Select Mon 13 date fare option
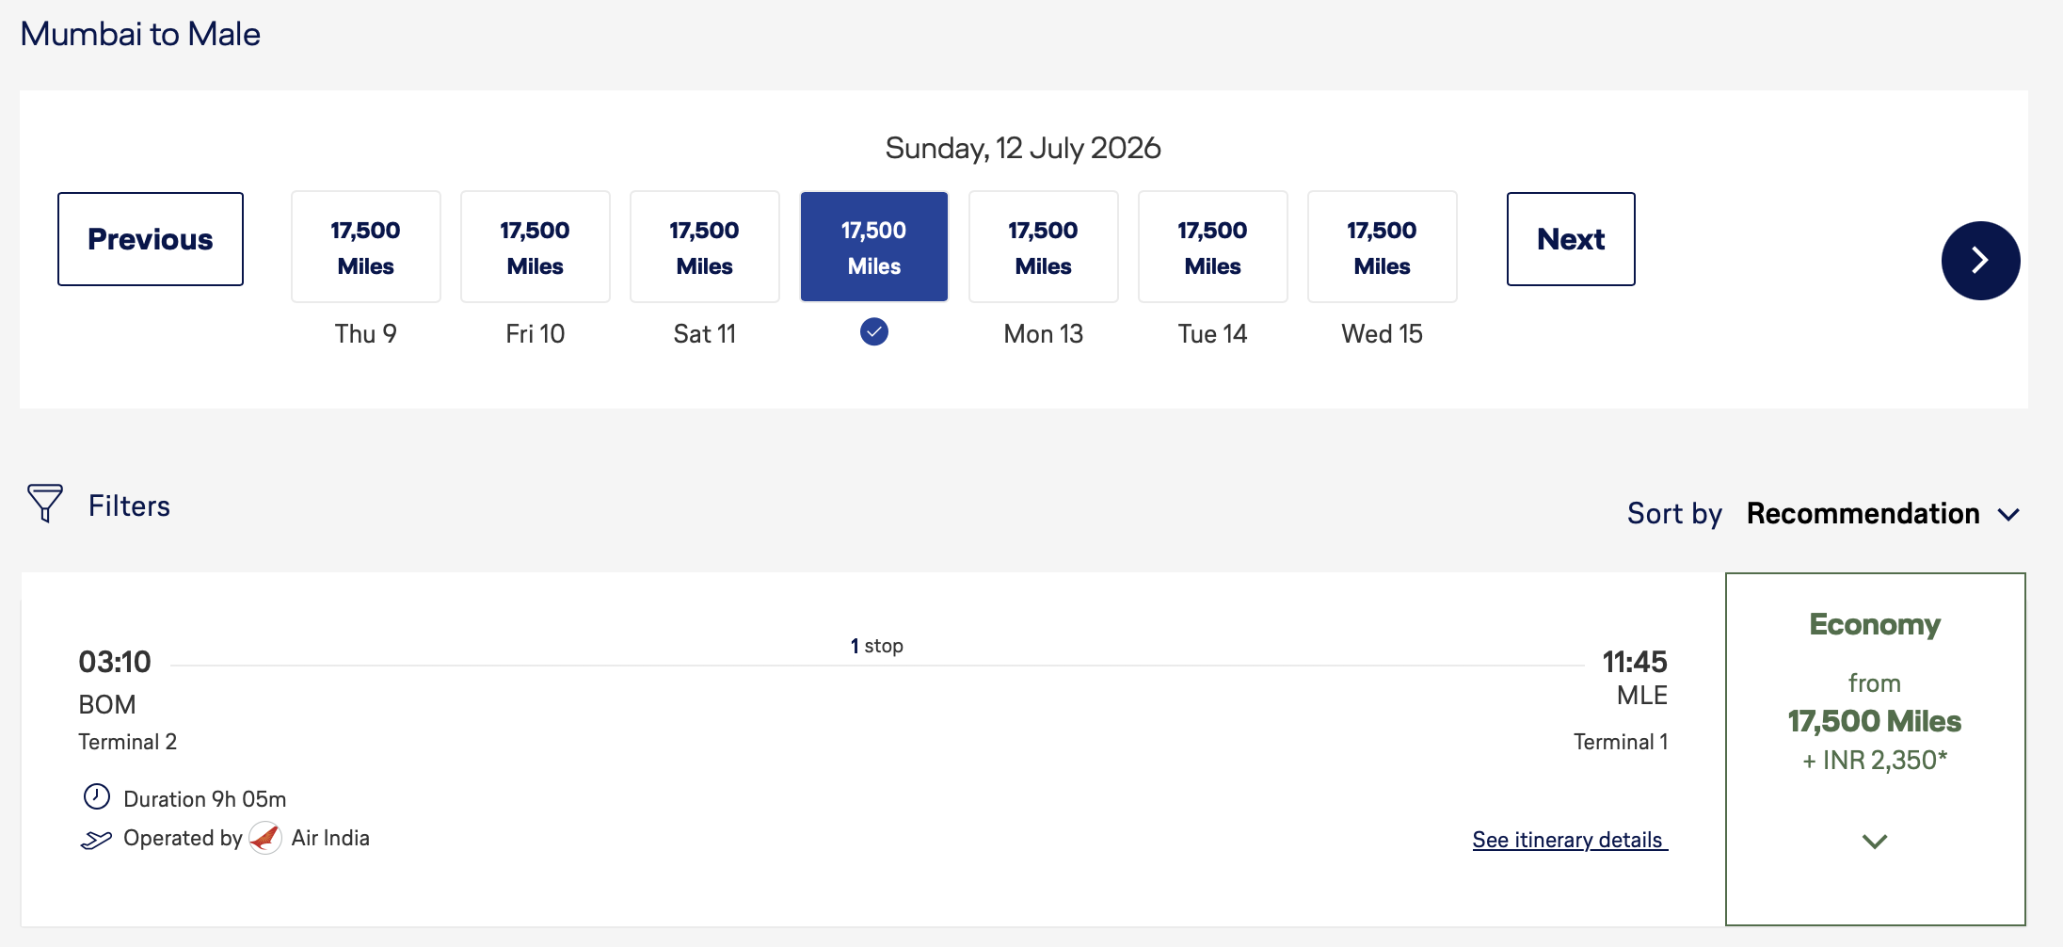The image size is (2063, 947). click(x=1043, y=248)
